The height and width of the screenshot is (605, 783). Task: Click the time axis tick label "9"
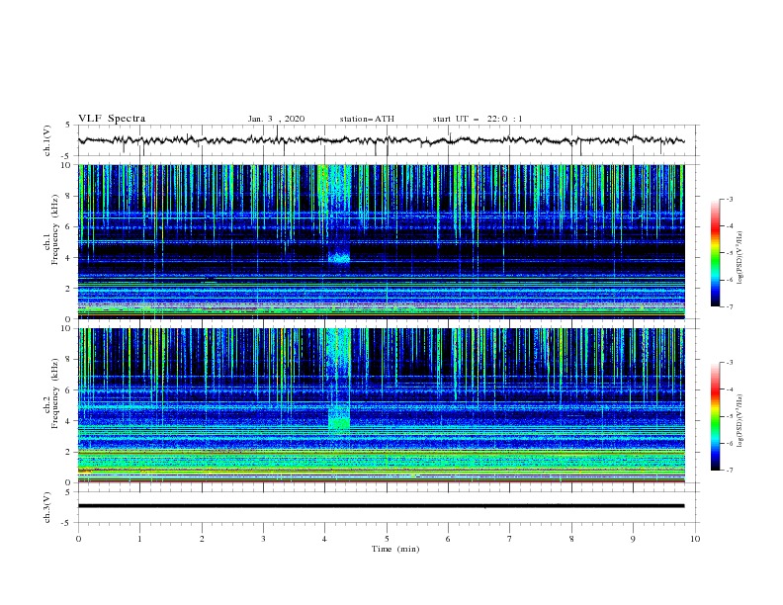pyautogui.click(x=633, y=539)
